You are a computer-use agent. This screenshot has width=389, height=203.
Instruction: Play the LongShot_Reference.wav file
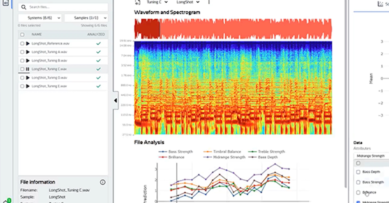(x=28, y=43)
